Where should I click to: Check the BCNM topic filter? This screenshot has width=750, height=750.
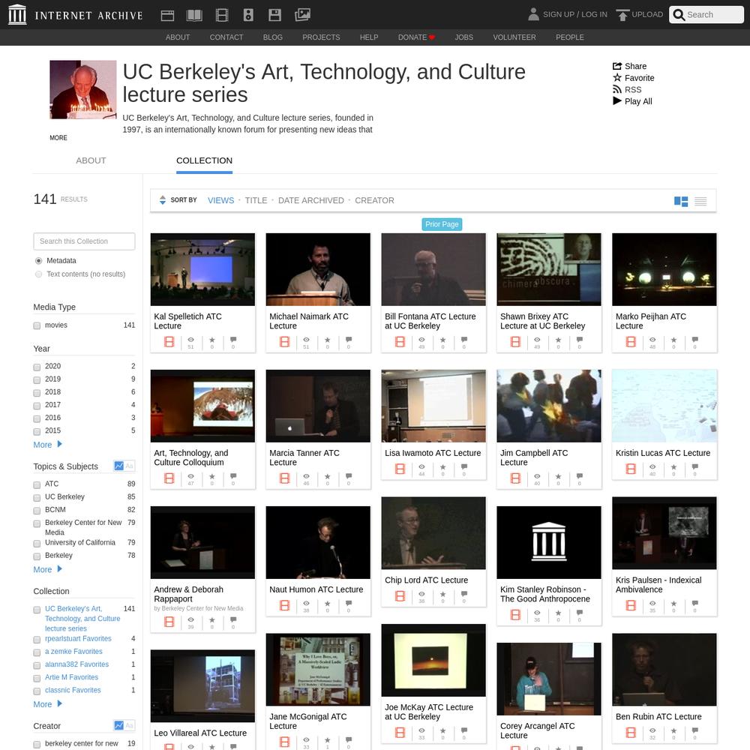point(37,510)
